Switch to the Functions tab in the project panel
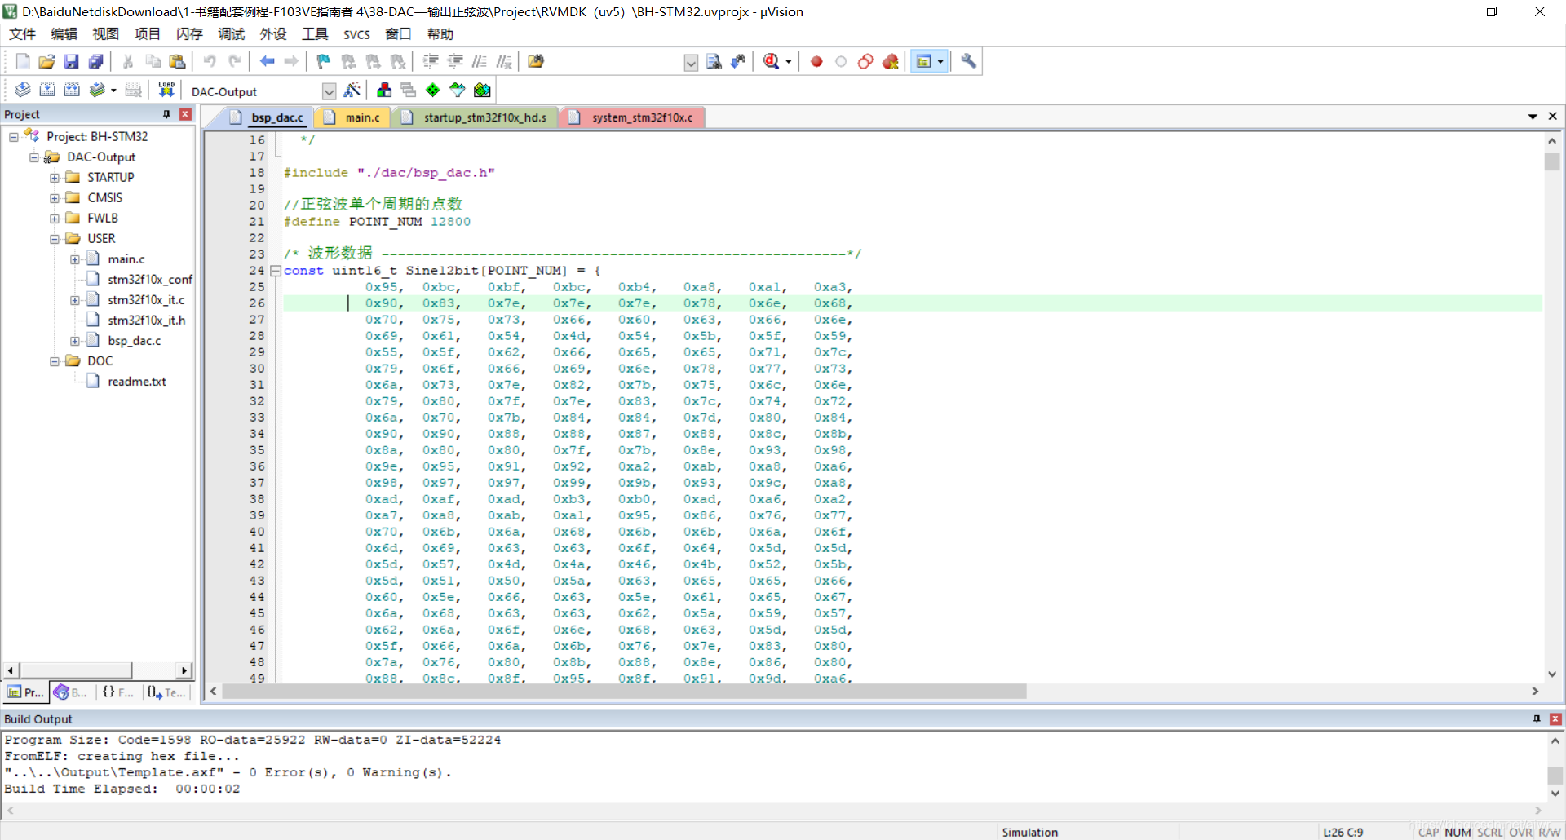1566x840 pixels. pyautogui.click(x=118, y=692)
